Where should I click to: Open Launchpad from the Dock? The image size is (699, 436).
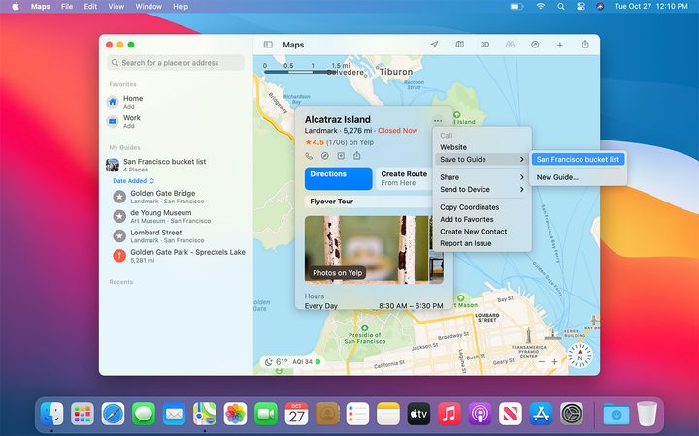click(83, 415)
